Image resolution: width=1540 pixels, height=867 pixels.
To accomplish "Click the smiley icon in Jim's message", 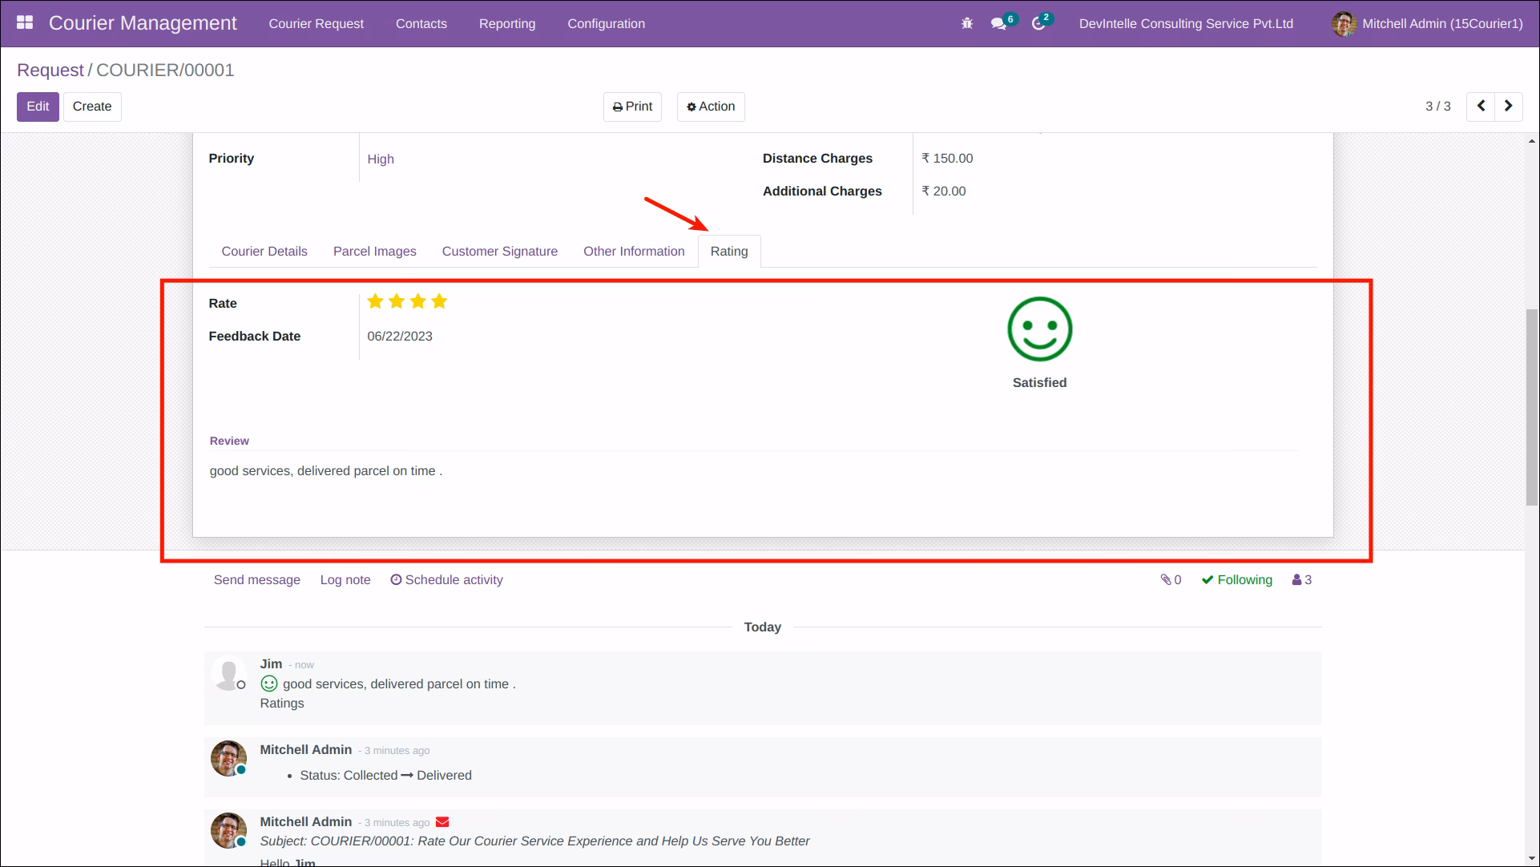I will [x=269, y=684].
